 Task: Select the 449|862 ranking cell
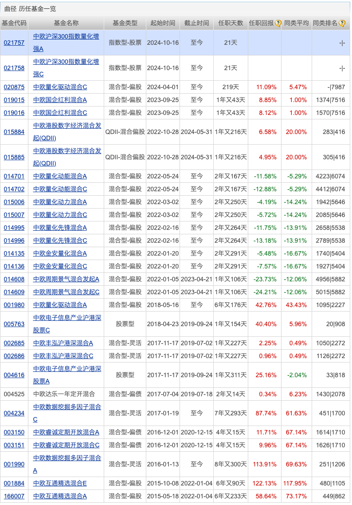pos(334,496)
